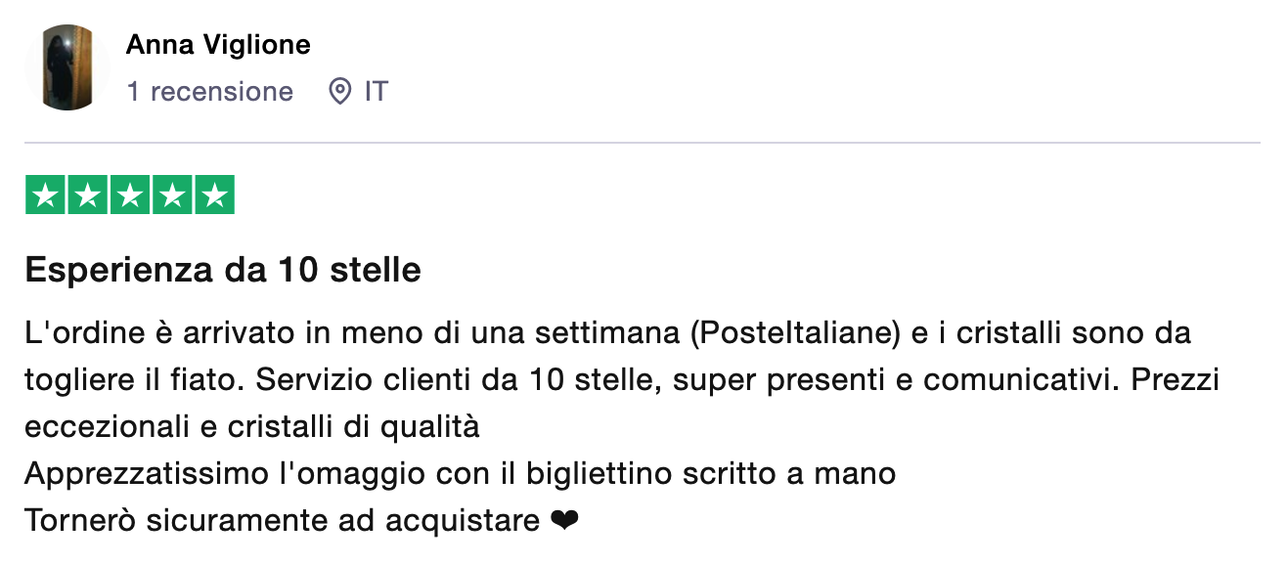Open review title "Esperienza da 10 stelle"
The height and width of the screenshot is (565, 1287).
click(223, 269)
